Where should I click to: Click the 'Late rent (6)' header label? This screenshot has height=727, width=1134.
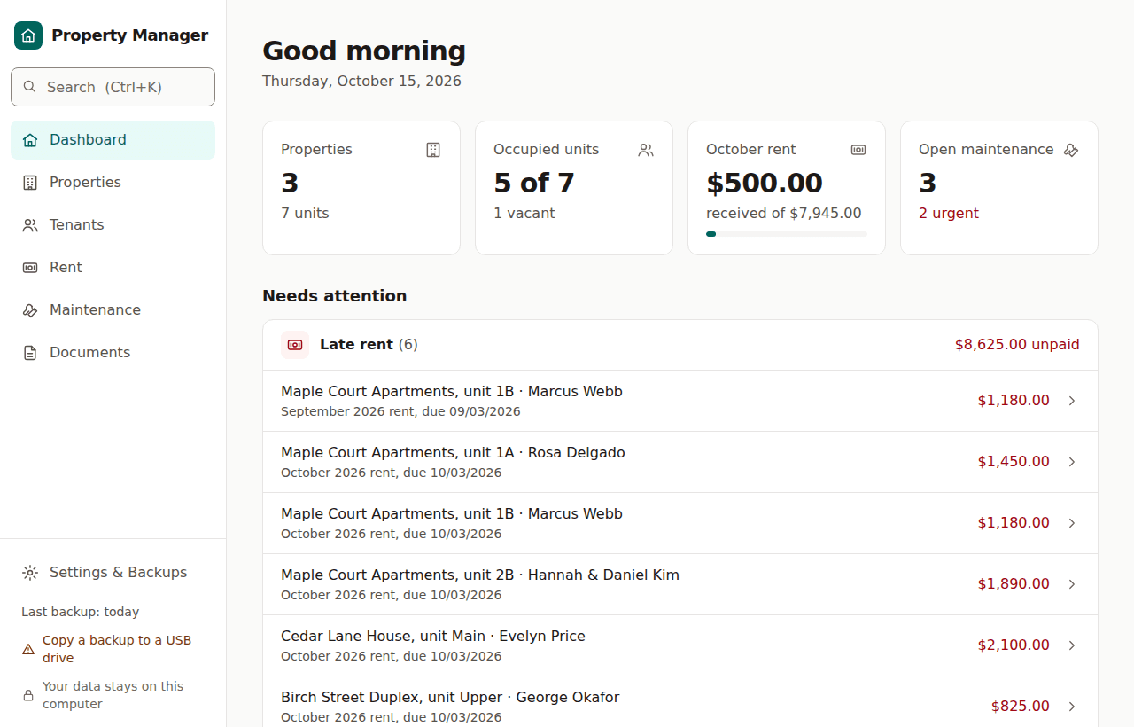369,345
